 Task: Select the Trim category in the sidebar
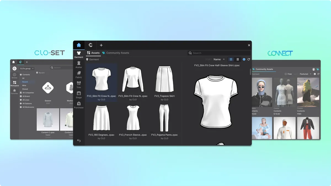tap(79, 85)
